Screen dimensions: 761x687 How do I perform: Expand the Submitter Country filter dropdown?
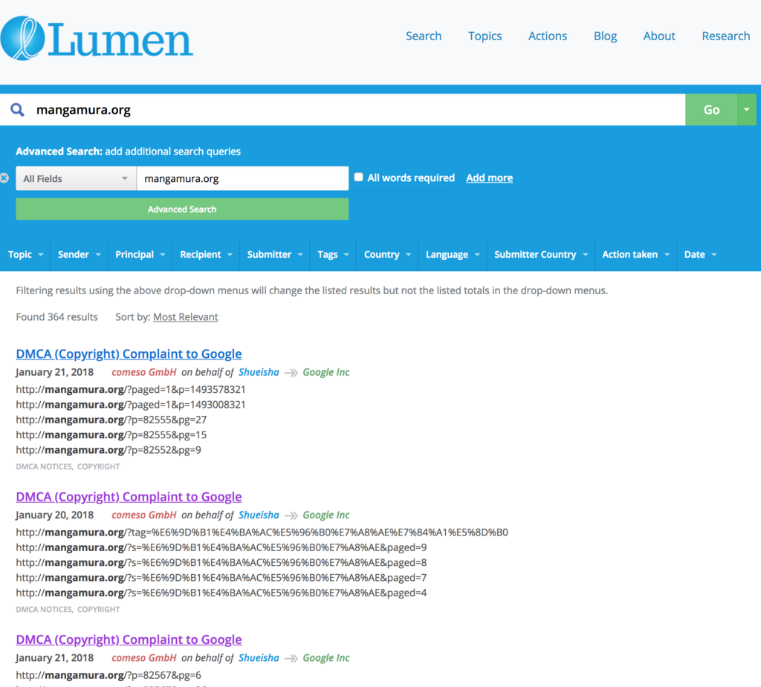(541, 254)
